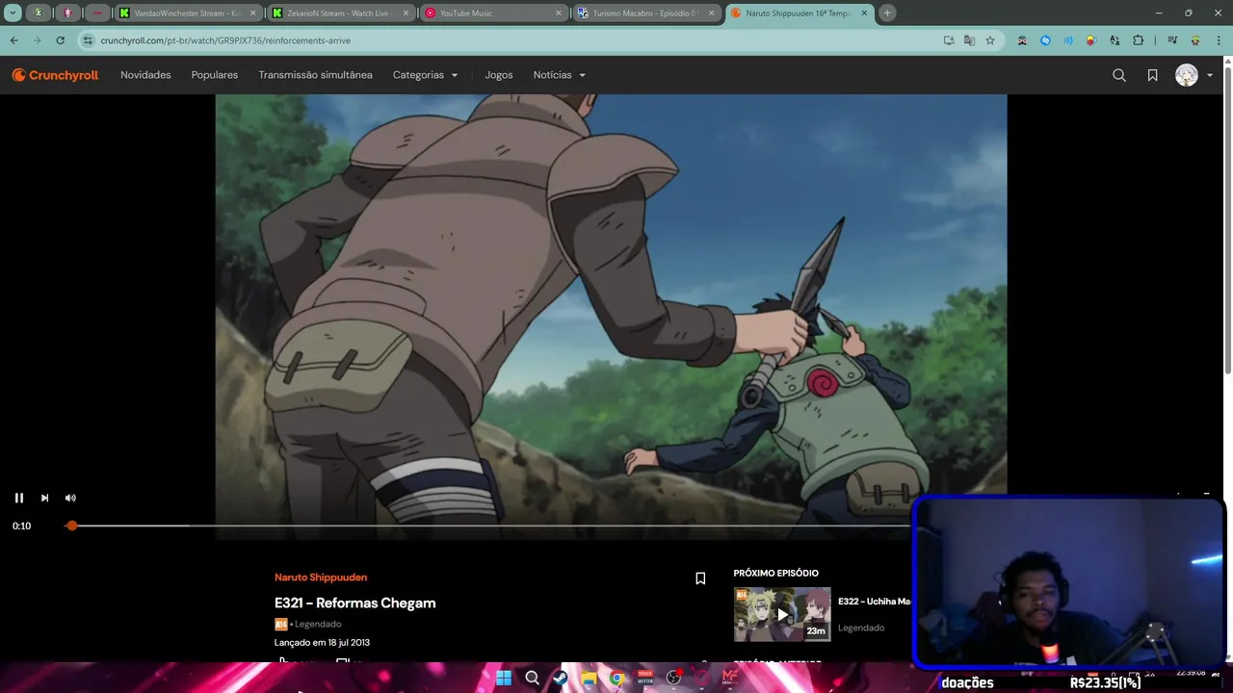The height and width of the screenshot is (693, 1233).
Task: Click the 0:10 elapsed time label
Action: (21, 526)
